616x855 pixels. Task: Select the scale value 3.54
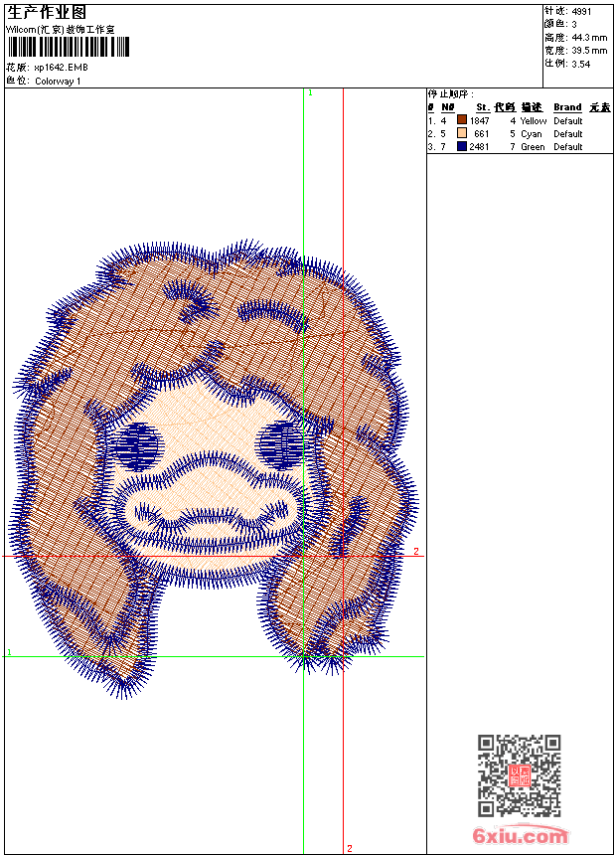tap(581, 64)
